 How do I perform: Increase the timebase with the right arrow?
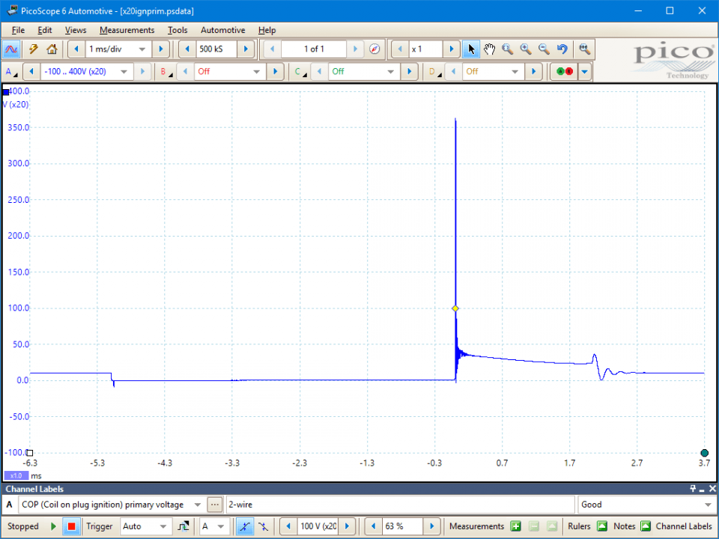pyautogui.click(x=160, y=49)
